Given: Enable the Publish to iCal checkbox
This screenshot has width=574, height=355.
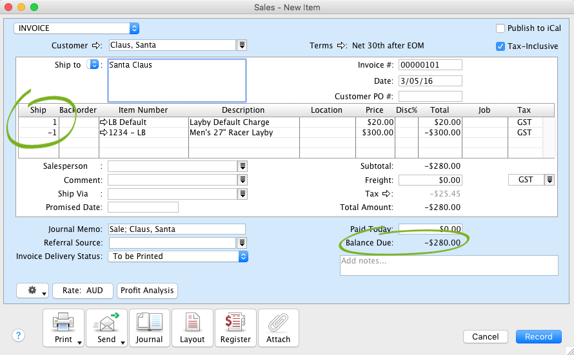Looking at the screenshot, I should click(500, 28).
